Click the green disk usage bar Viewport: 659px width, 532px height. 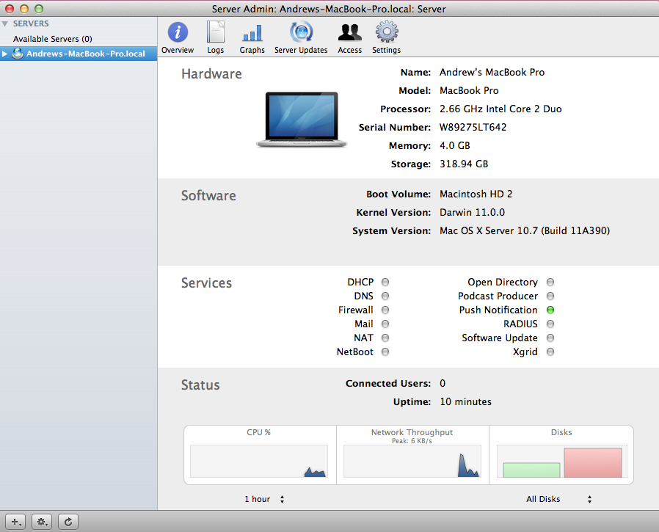click(x=531, y=470)
